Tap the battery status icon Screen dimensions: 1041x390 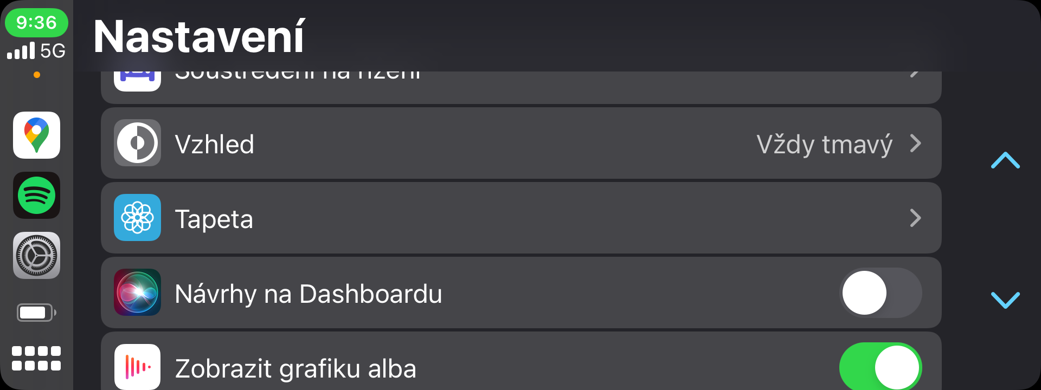36,313
